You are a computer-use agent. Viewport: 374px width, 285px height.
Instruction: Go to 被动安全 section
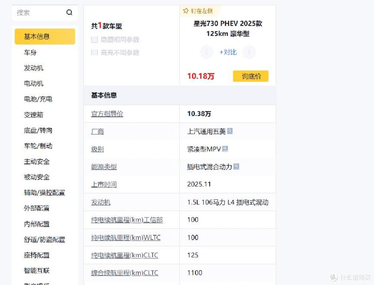[37, 177]
